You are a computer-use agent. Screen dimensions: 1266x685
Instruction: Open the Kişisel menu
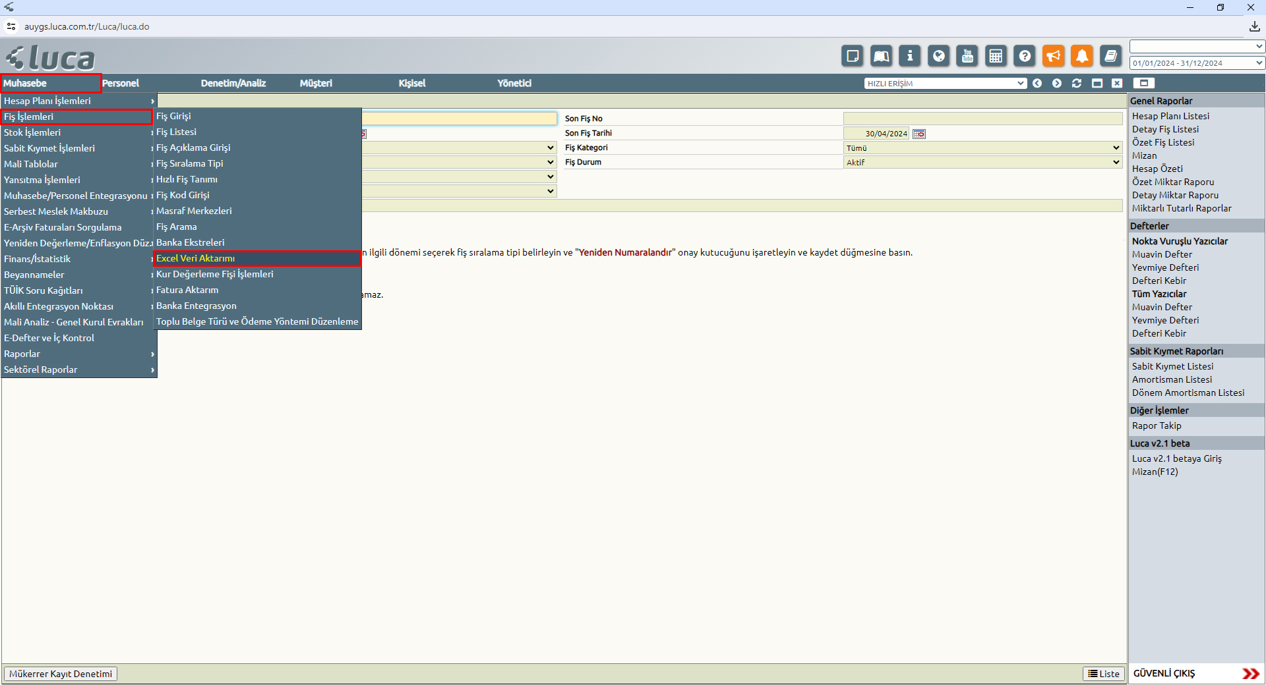(x=412, y=83)
